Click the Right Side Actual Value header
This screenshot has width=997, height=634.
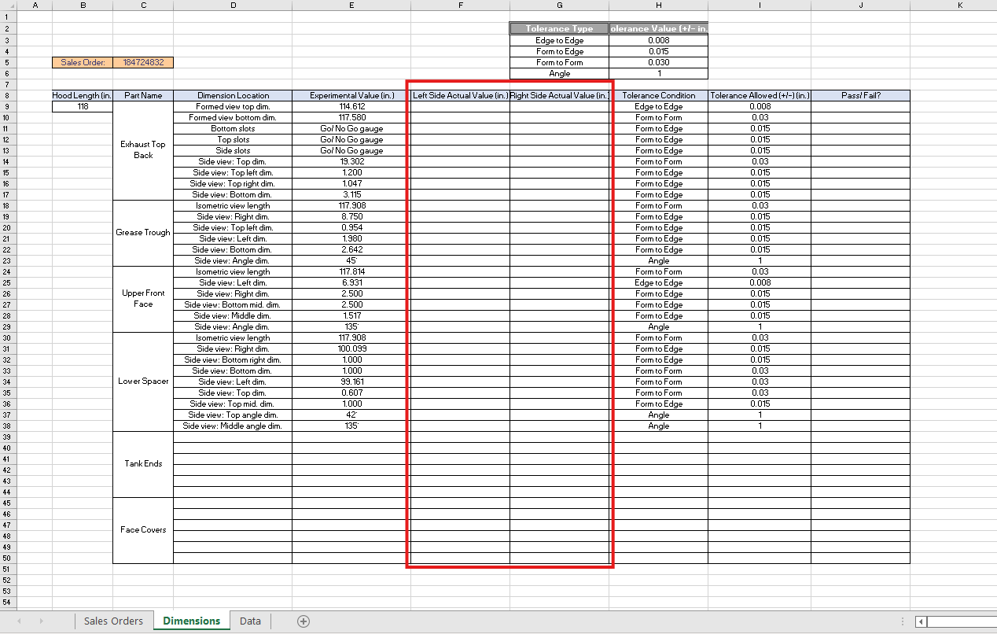point(559,95)
